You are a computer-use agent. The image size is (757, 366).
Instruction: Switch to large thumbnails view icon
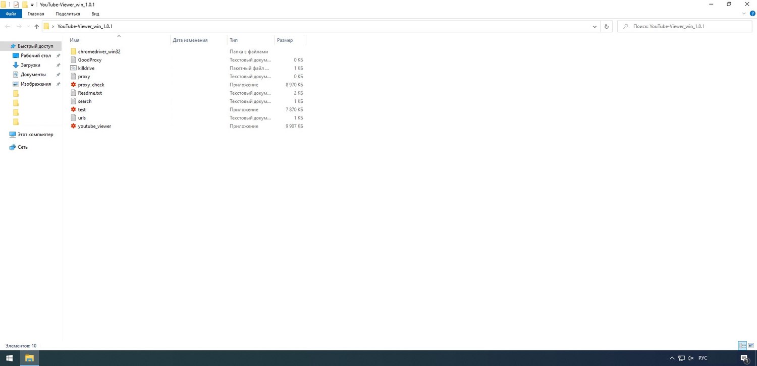tap(751, 345)
